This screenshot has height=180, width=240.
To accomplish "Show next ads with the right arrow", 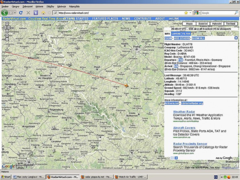I will pyautogui.click(x=176, y=158).
